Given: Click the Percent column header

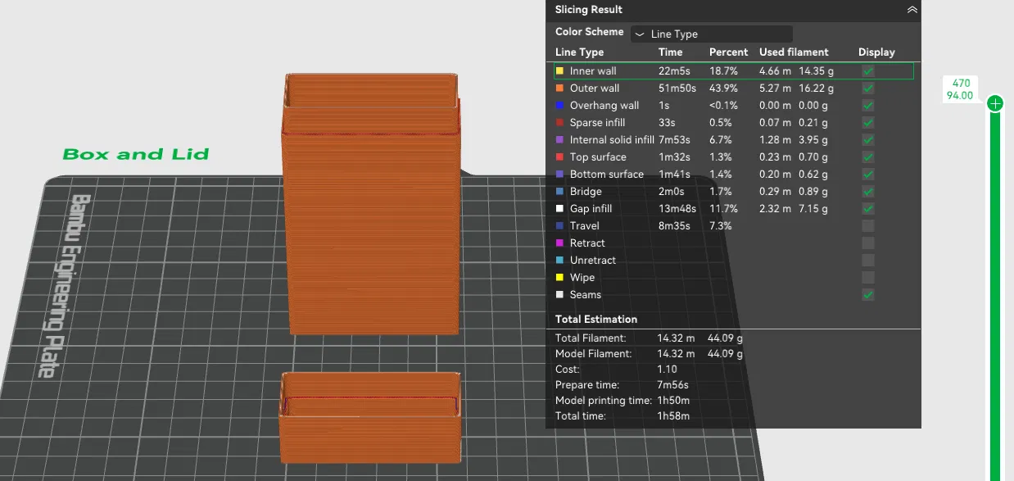Looking at the screenshot, I should coord(727,52).
